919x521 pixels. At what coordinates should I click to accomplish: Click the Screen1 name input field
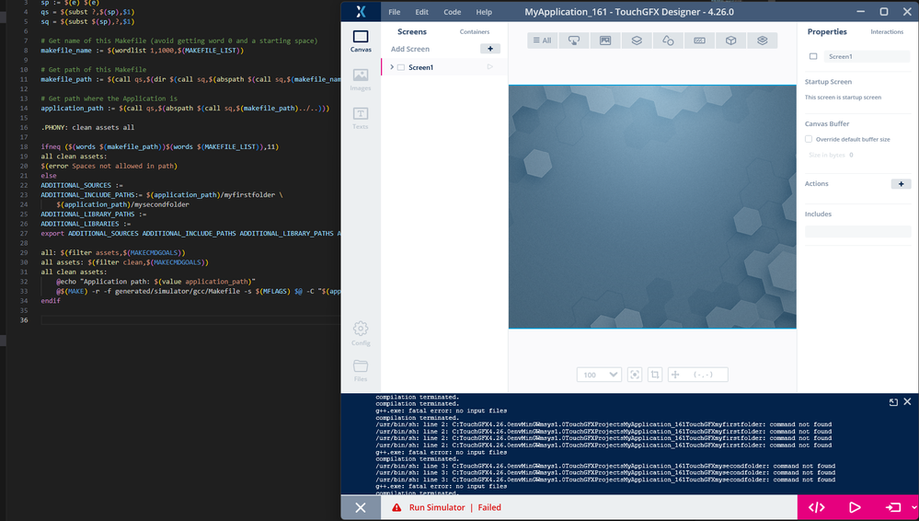click(x=867, y=57)
